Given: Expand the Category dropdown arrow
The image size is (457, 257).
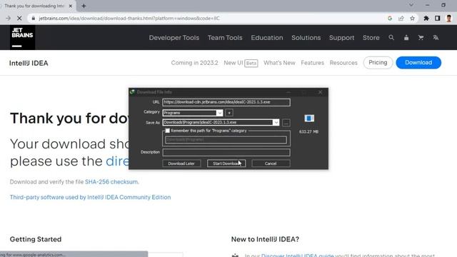Looking at the screenshot, I should [219, 113].
